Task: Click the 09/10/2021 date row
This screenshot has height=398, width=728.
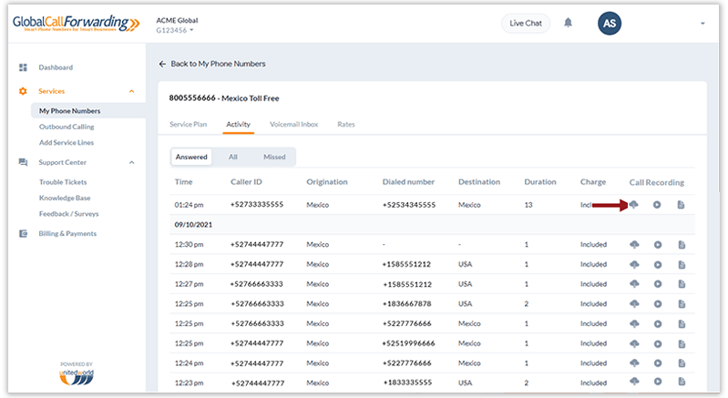Action: [432, 225]
